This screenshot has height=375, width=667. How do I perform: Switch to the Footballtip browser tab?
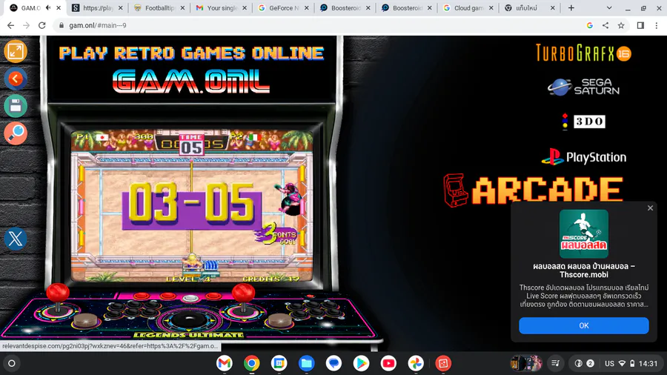(159, 8)
